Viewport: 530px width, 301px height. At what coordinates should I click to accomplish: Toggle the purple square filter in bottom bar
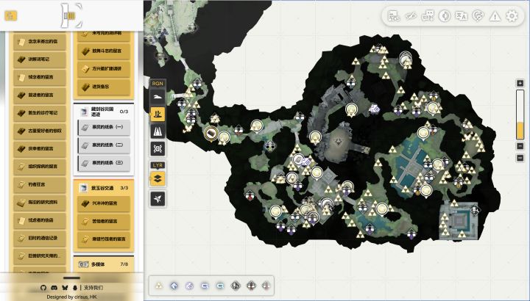click(x=189, y=286)
